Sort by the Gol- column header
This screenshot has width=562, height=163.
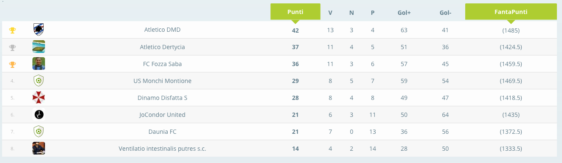coord(445,13)
